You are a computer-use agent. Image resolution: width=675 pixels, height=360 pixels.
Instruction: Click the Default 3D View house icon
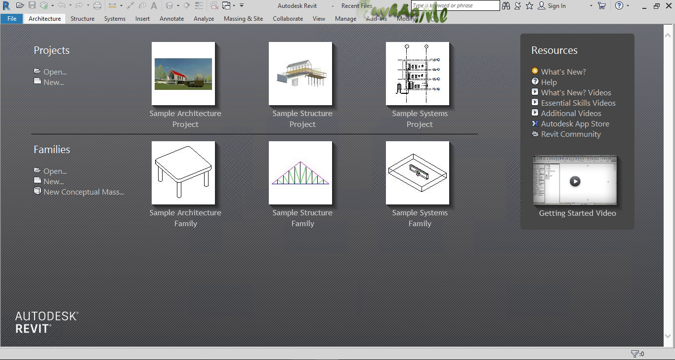(x=169, y=5)
